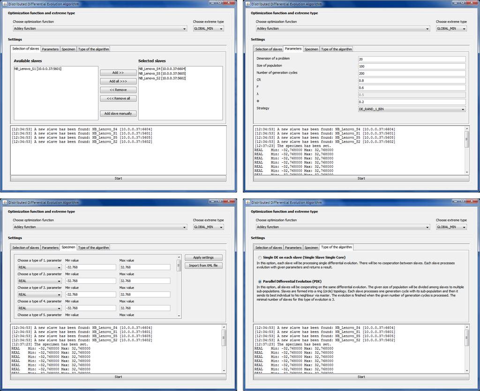Click the <<< Remove all button
The height and width of the screenshot is (391, 480).
click(118, 98)
